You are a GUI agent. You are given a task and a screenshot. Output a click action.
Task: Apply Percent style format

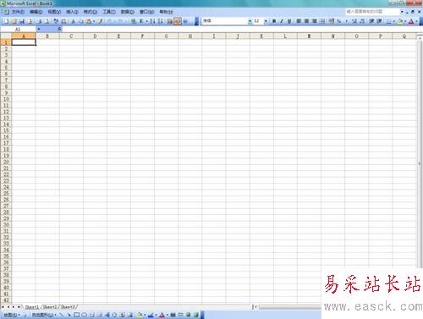[339, 21]
